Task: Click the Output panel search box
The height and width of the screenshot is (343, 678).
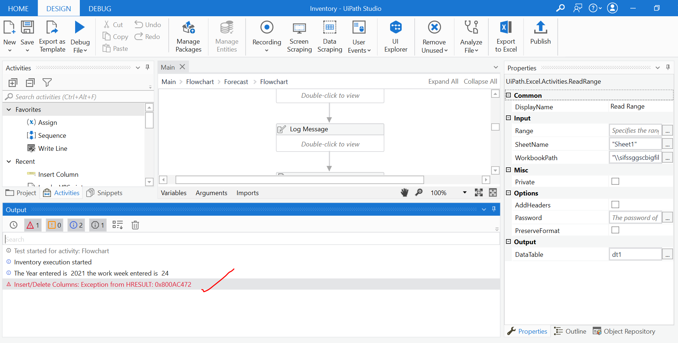Action: 252,239
